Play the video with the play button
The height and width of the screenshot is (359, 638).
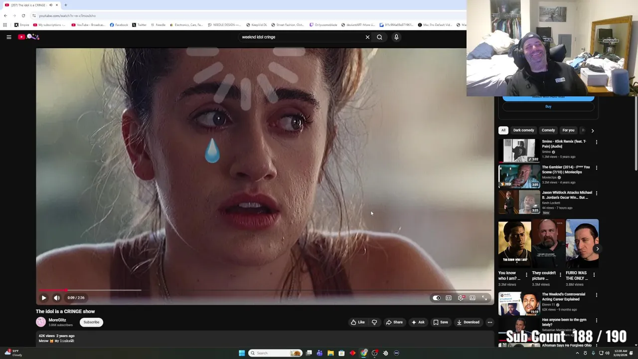pyautogui.click(x=44, y=298)
